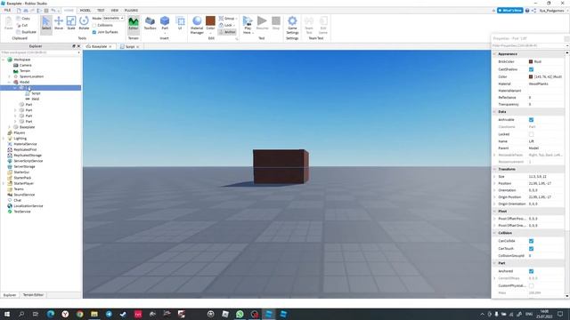This screenshot has height=320, width=570.
Task: Open the Mode Geometric dropdown
Action: (x=113, y=18)
